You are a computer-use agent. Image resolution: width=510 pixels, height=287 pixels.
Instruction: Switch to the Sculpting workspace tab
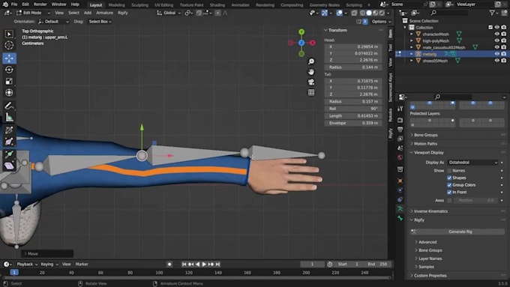pyautogui.click(x=139, y=5)
